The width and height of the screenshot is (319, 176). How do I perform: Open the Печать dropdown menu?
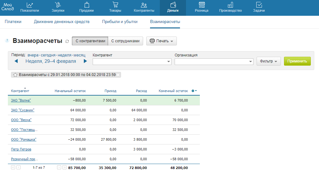coord(161,41)
